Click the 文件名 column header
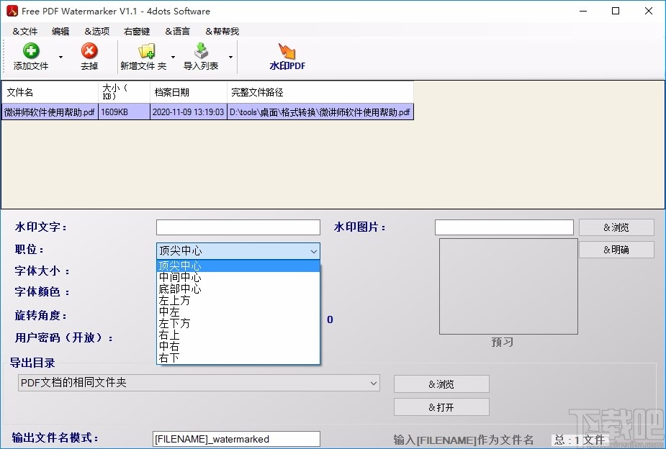Image resolution: width=666 pixels, height=449 pixels. (50, 92)
